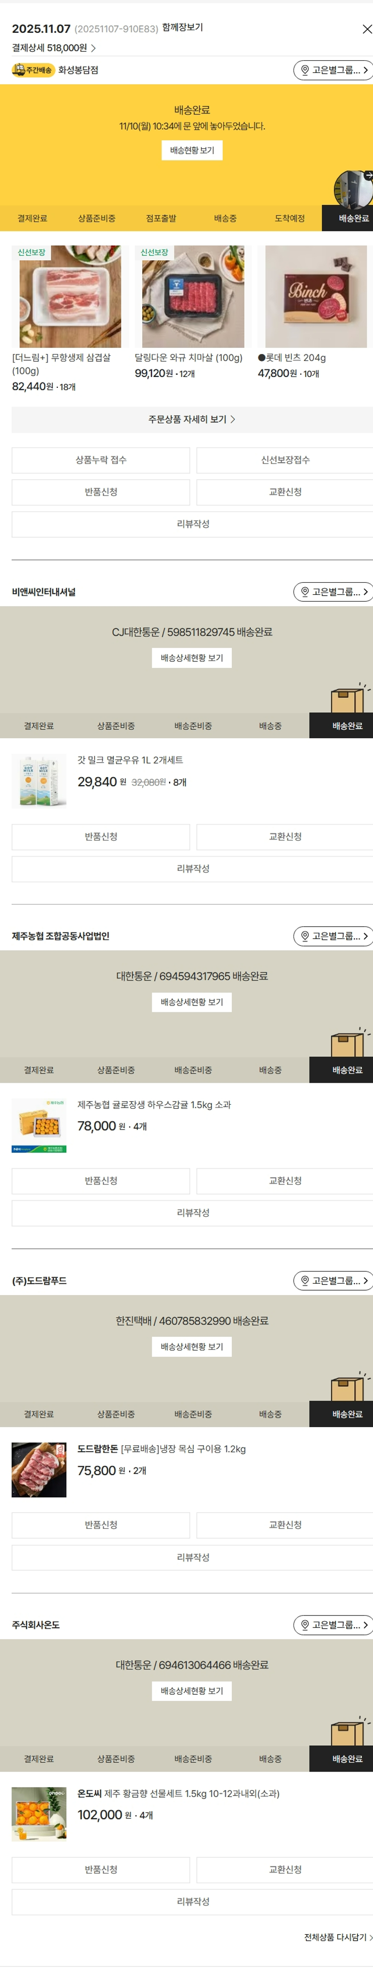Click the 배송현황 보기 button
The image size is (373, 1973).
[192, 150]
